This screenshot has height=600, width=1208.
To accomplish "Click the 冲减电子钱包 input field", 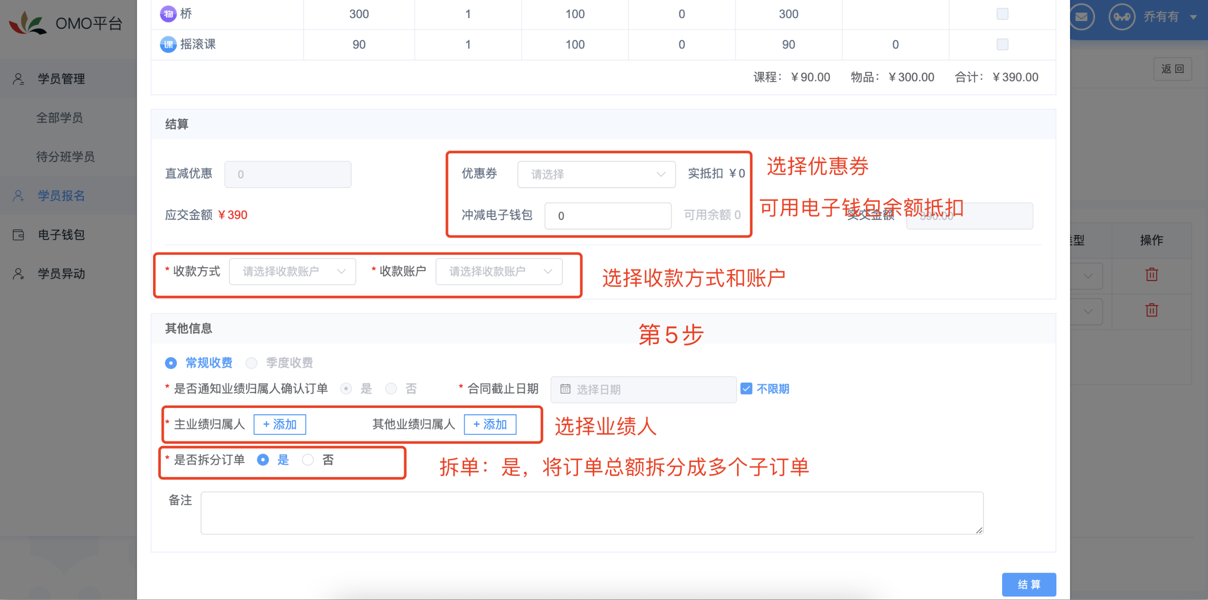I will [x=608, y=216].
